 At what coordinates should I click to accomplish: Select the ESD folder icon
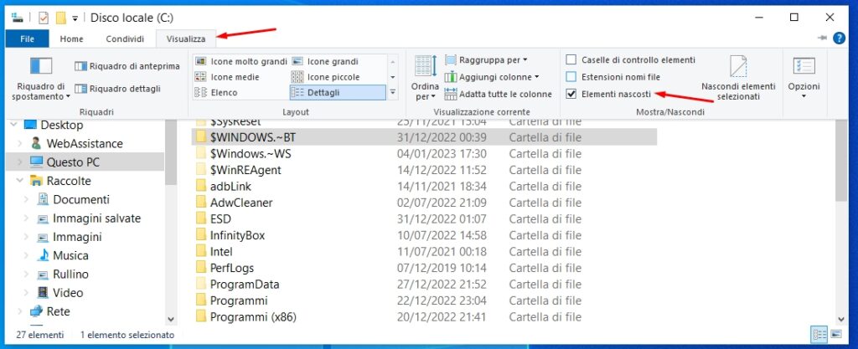point(201,218)
